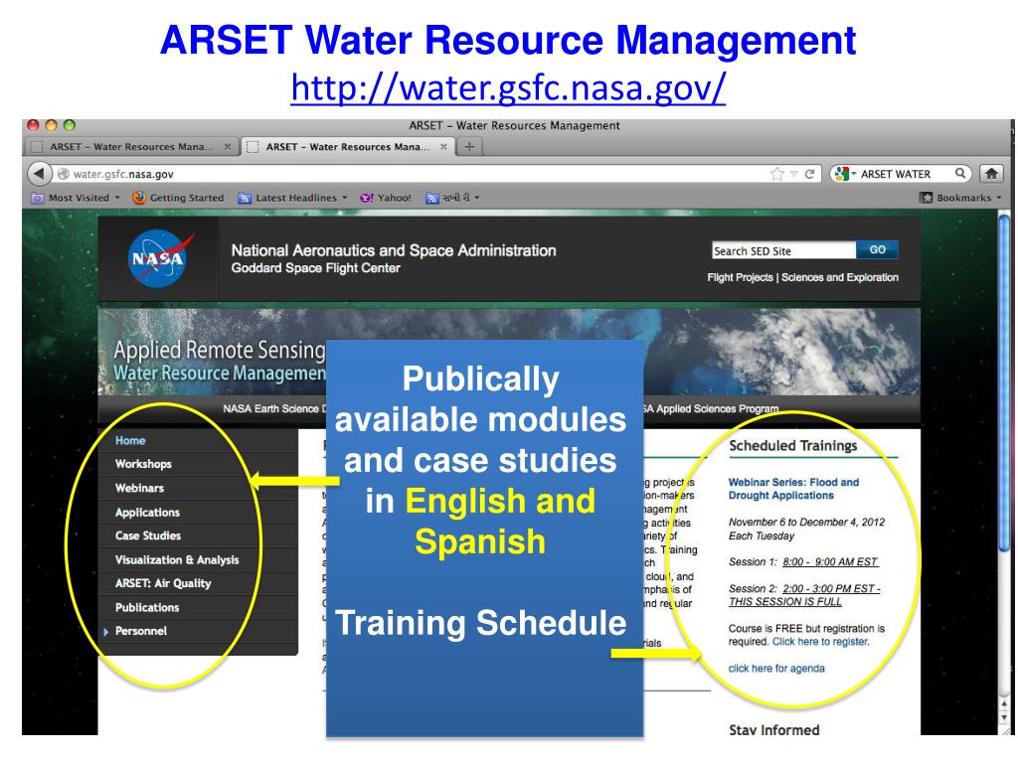
Task: Close the first ARSET tab
Action: pyautogui.click(x=228, y=147)
